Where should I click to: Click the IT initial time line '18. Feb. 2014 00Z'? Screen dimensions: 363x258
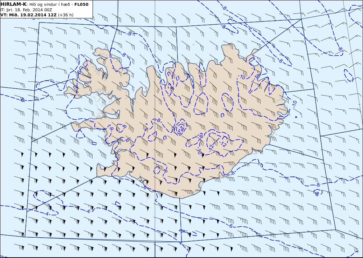tap(26, 10)
